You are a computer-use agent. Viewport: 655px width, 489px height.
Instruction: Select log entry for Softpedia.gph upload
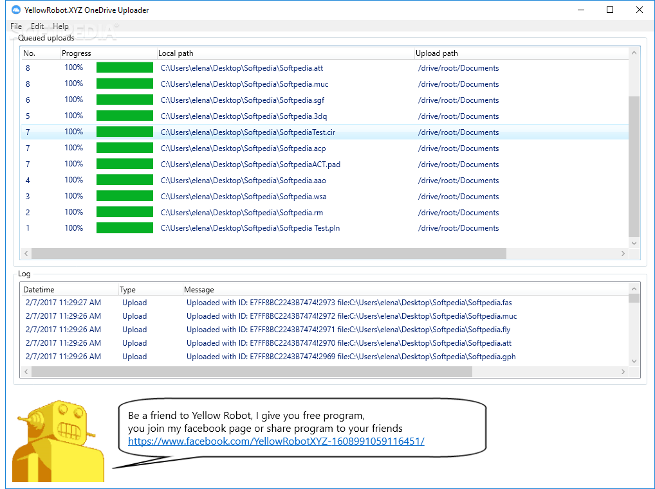[324, 357]
